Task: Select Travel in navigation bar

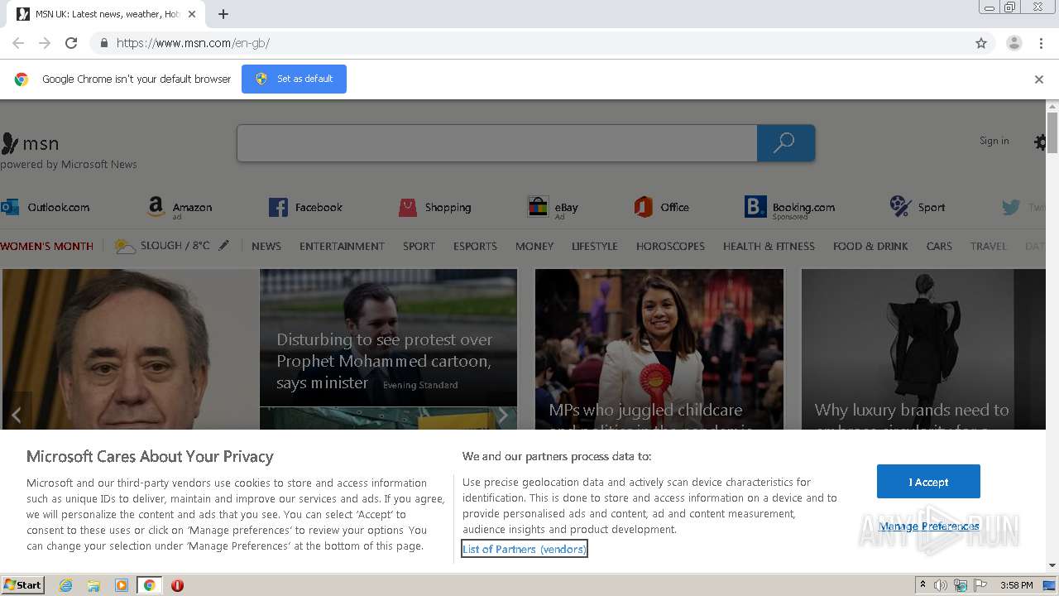Action: pos(989,246)
